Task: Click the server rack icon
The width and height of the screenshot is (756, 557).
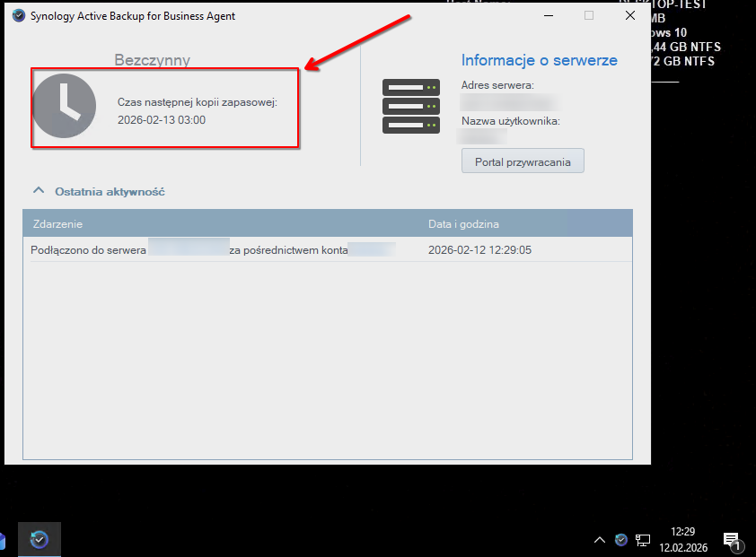Action: click(x=411, y=106)
